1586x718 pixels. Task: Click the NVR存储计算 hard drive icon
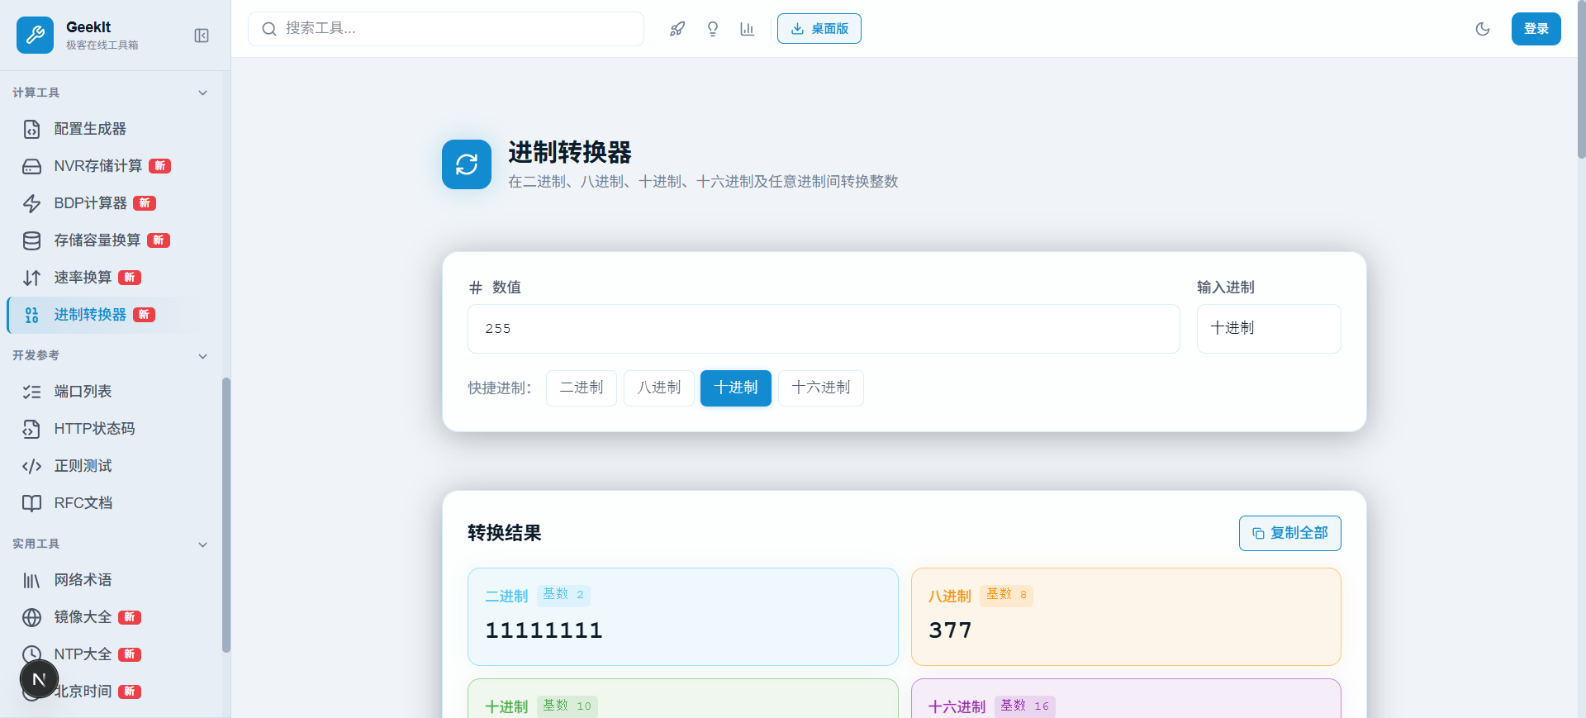[x=31, y=166]
